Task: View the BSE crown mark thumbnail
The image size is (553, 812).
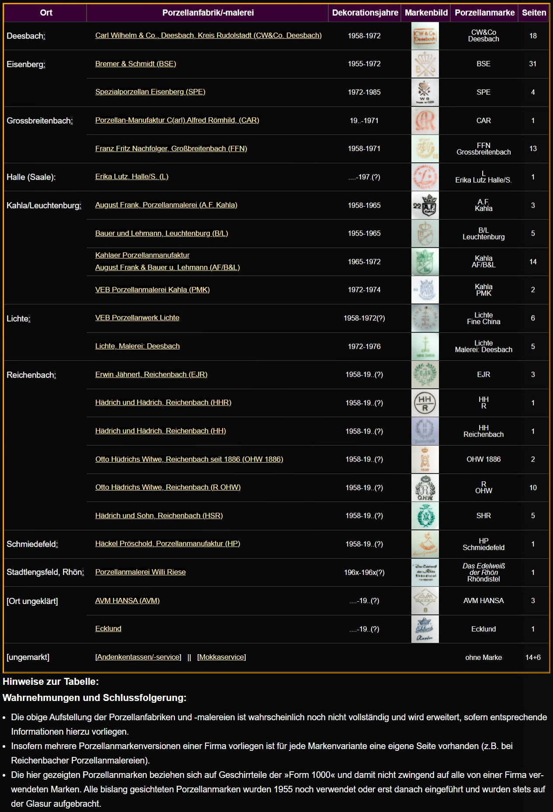Action: point(425,64)
